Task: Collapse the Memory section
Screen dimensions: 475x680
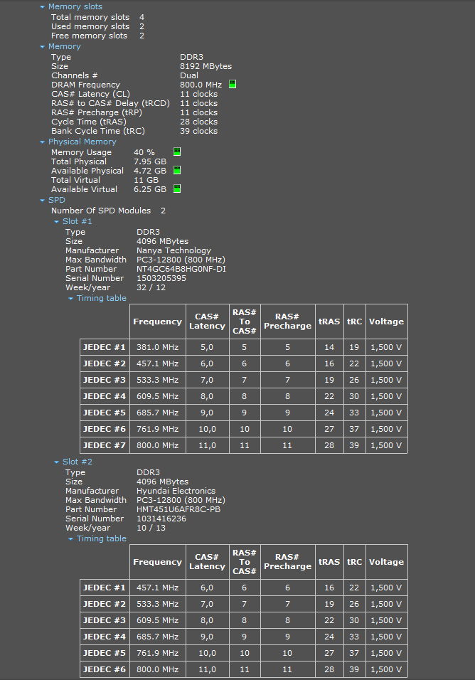Action: click(42, 47)
